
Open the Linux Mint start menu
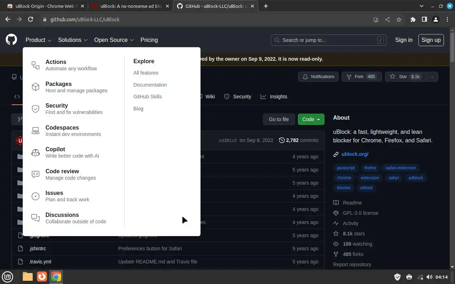pyautogui.click(x=8, y=277)
